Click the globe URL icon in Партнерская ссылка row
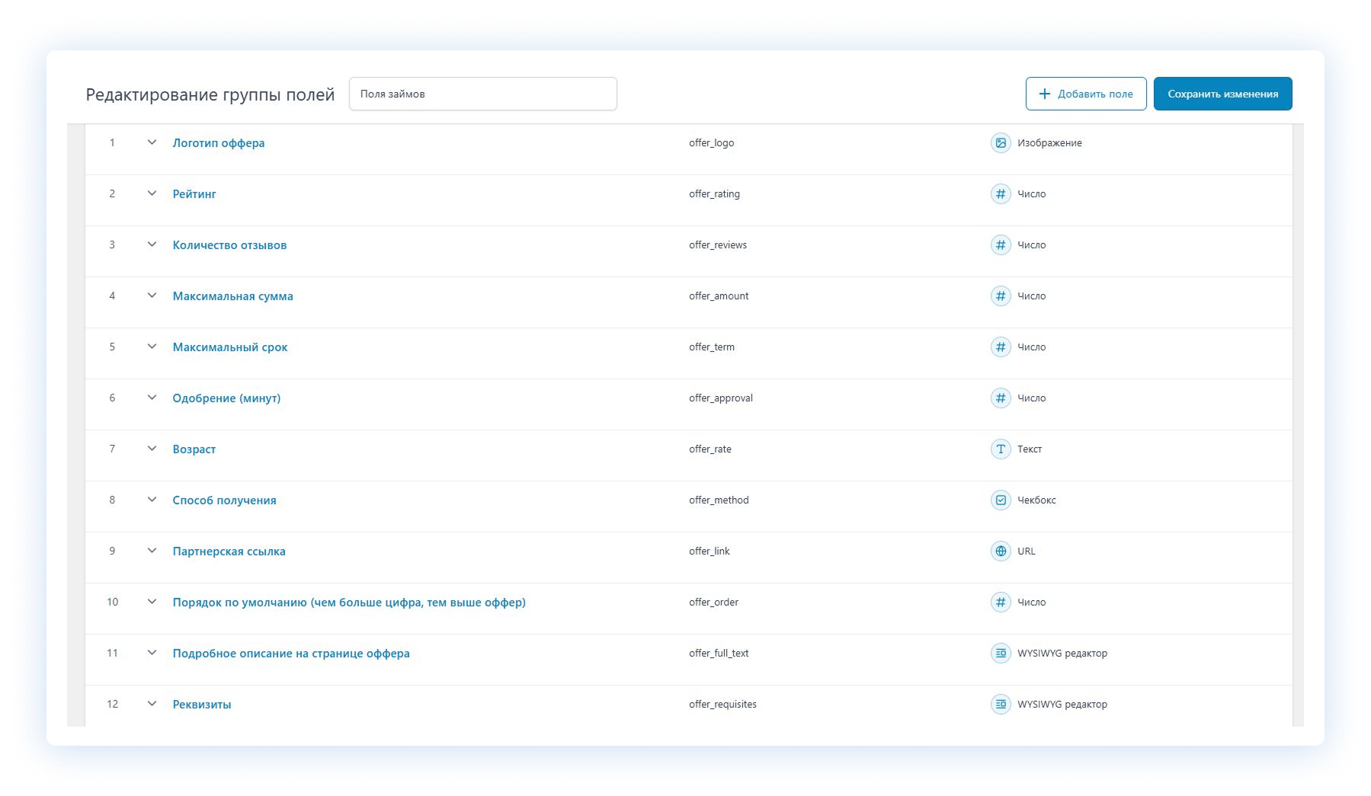This screenshot has width=1371, height=796. coord(1001,551)
